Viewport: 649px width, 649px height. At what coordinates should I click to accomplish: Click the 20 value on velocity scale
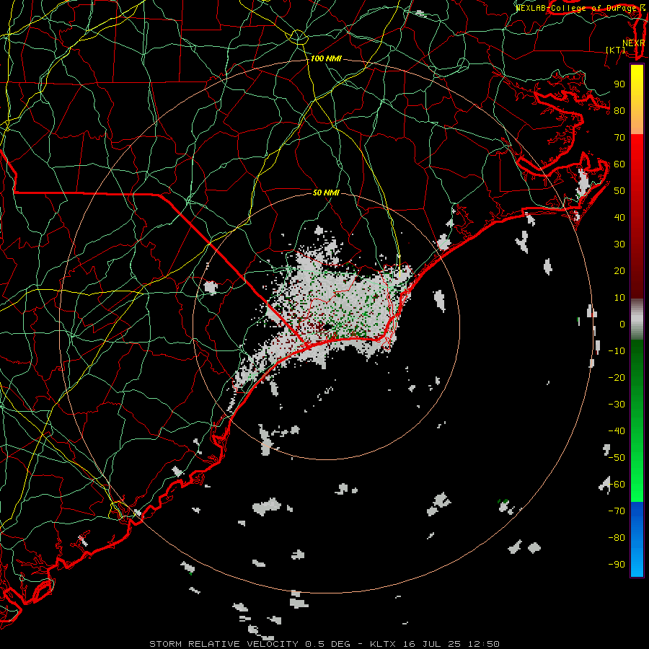[619, 271]
